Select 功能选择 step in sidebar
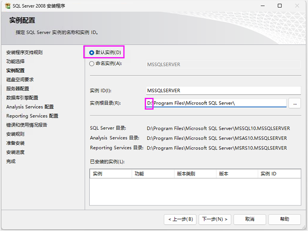The image size is (308, 231). pos(15,61)
